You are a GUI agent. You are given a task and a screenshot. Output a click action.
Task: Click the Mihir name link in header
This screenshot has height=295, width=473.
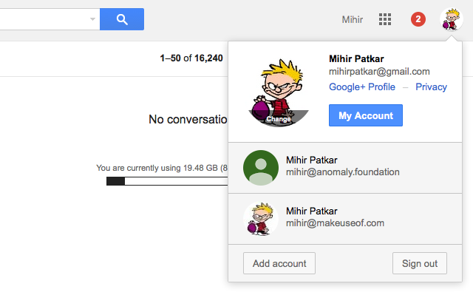(353, 20)
